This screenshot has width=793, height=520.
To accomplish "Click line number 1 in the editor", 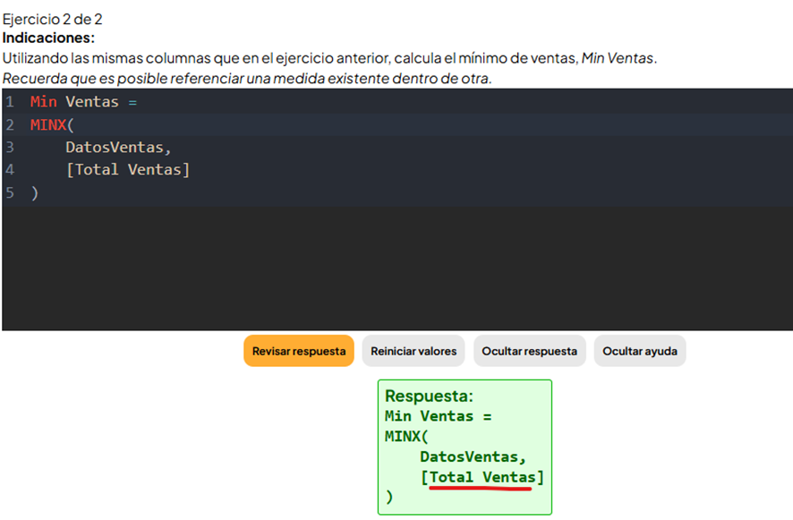I will click(9, 101).
